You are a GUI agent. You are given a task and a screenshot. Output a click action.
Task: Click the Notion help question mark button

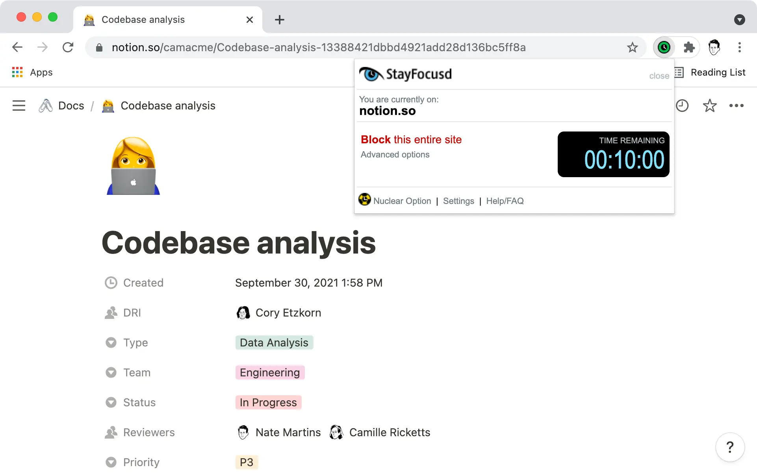[x=730, y=447]
